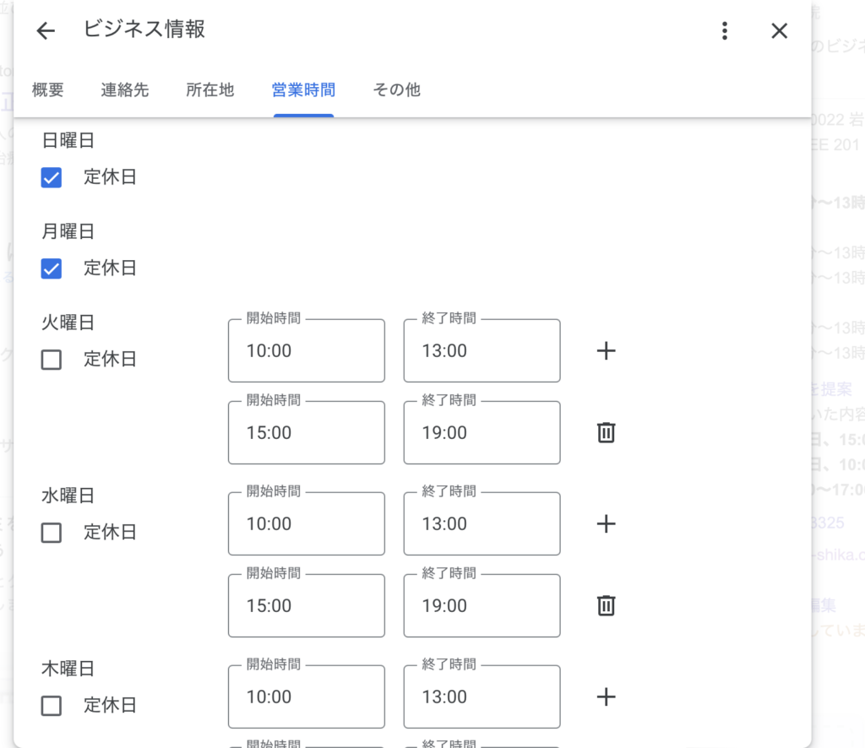
Task: Mark 火曜日 as 定休日
Action: point(52,360)
